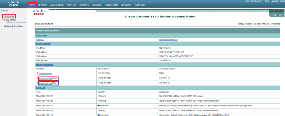This screenshot has width=285, height=116.
Task: Click GigabitEthernet green up-arrow status icon
Action: pyautogui.click(x=37, y=73)
